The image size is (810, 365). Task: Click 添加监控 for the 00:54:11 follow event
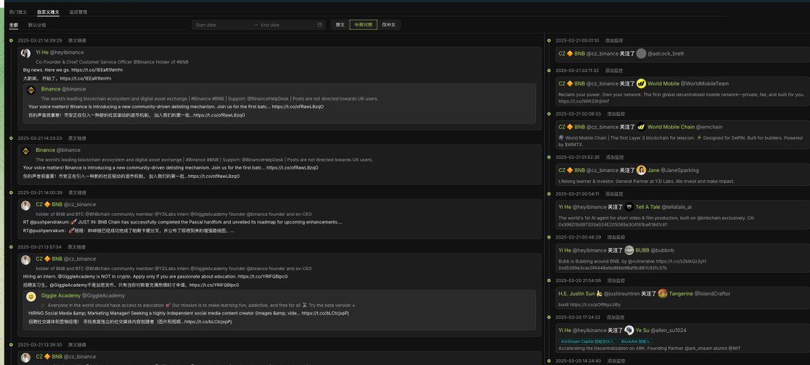click(x=614, y=193)
